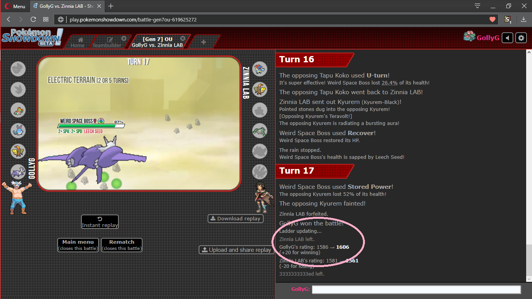532x299 pixels.
Task: Click the address bar URL
Action: point(133,19)
